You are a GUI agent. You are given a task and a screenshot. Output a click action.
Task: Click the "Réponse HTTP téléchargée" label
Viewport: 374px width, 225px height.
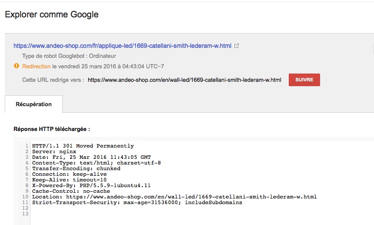pos(52,129)
